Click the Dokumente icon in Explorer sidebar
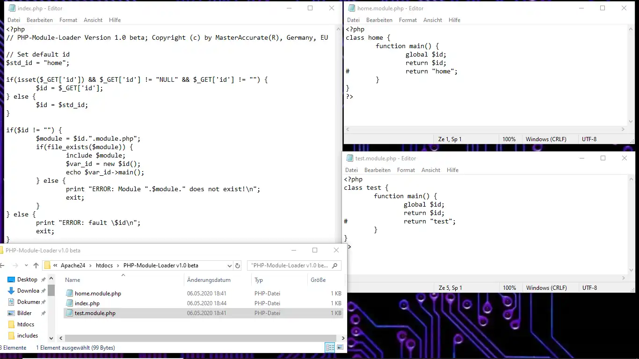Screen dimensions: 639x359 click(11, 302)
